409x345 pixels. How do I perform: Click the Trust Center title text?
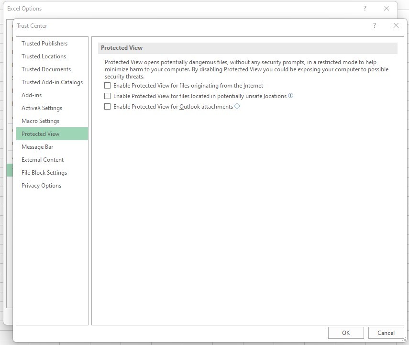click(x=32, y=25)
